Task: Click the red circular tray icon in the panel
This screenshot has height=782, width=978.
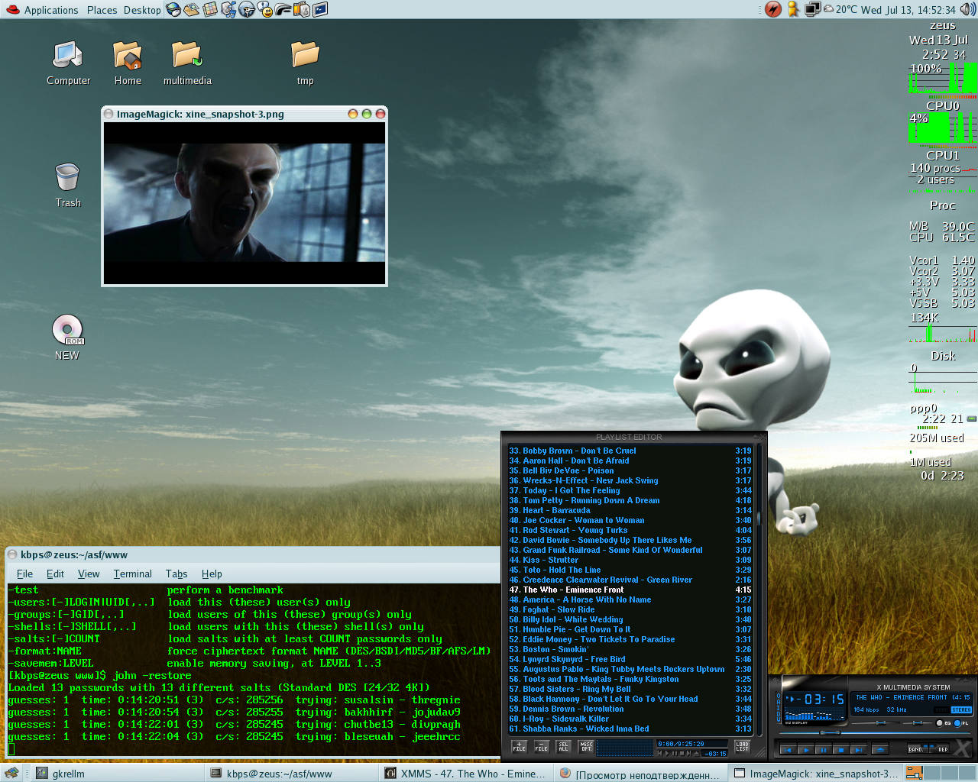Action: point(773,9)
